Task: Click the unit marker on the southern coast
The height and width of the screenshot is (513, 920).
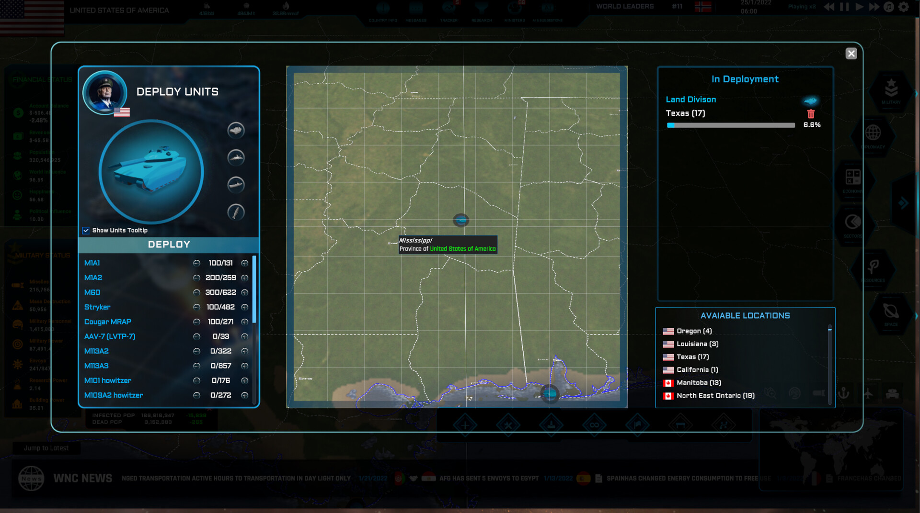Action: (550, 393)
